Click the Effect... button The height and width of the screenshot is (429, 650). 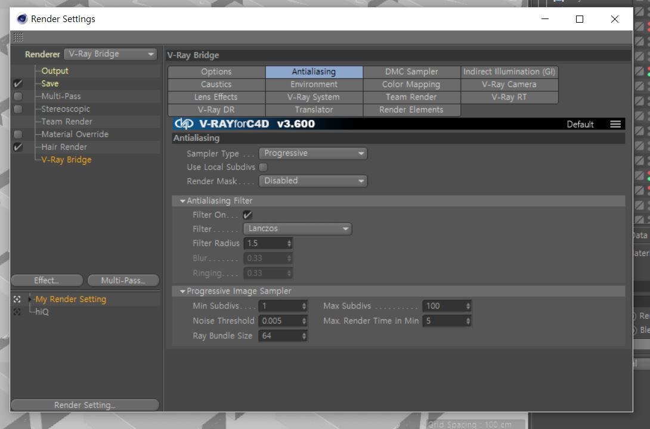[47, 280]
